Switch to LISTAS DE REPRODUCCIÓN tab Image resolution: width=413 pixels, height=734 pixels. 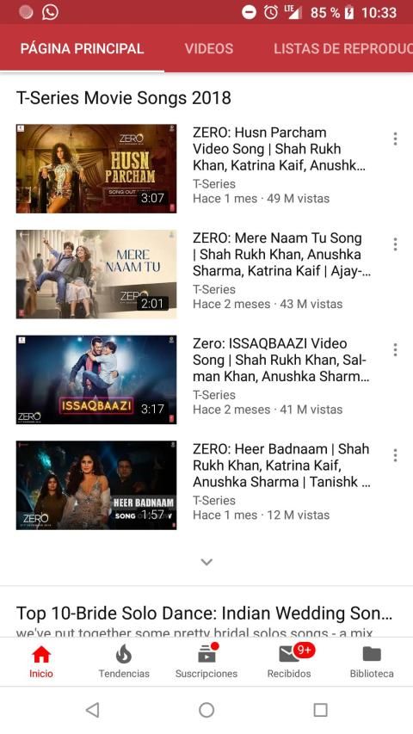click(x=343, y=49)
